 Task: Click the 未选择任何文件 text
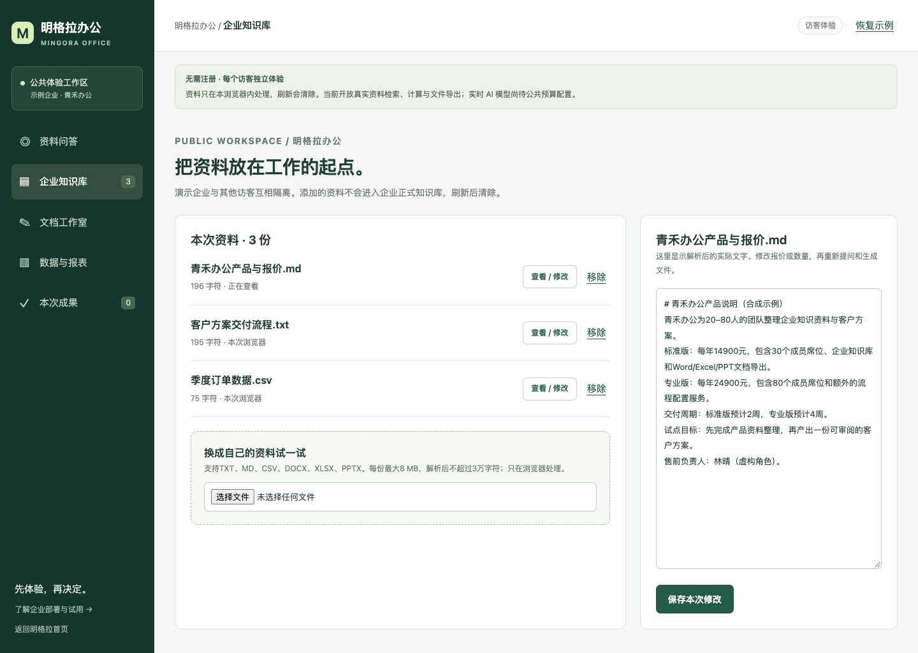point(286,497)
